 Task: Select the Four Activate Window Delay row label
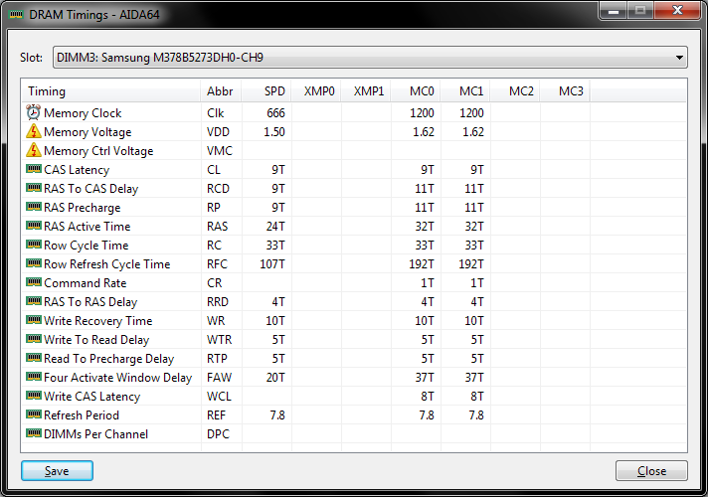click(x=118, y=378)
